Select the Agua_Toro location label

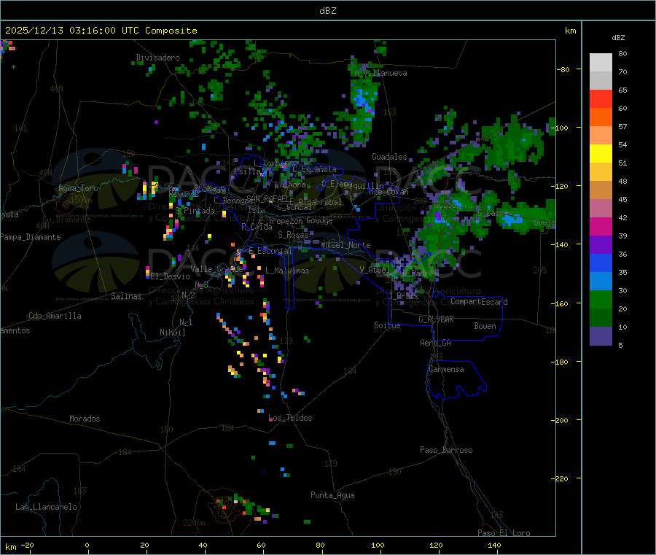pyautogui.click(x=78, y=188)
